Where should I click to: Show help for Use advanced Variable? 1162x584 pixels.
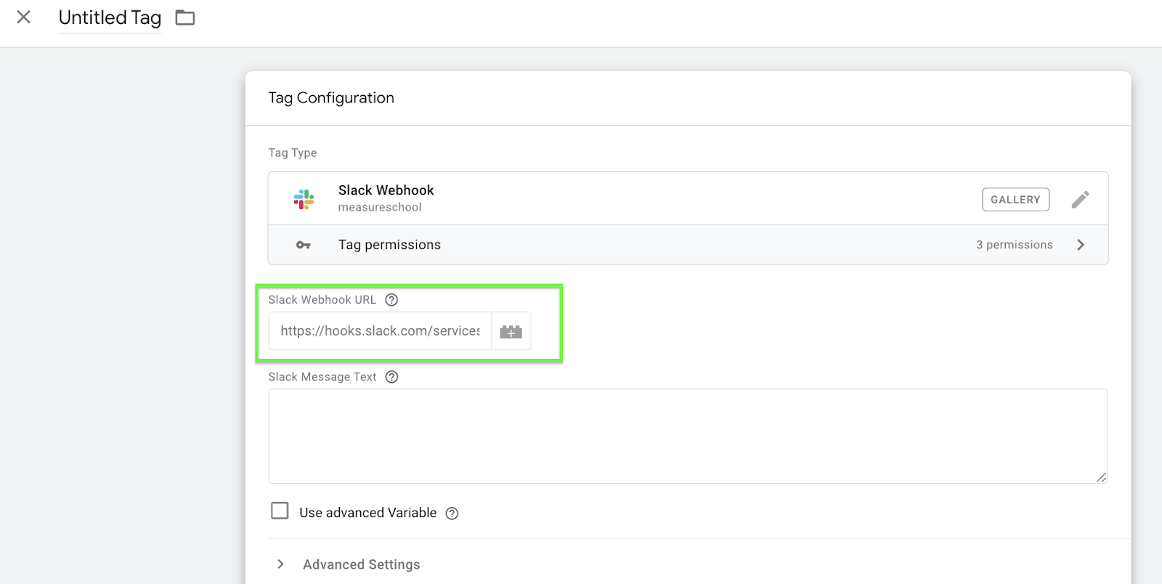point(452,514)
